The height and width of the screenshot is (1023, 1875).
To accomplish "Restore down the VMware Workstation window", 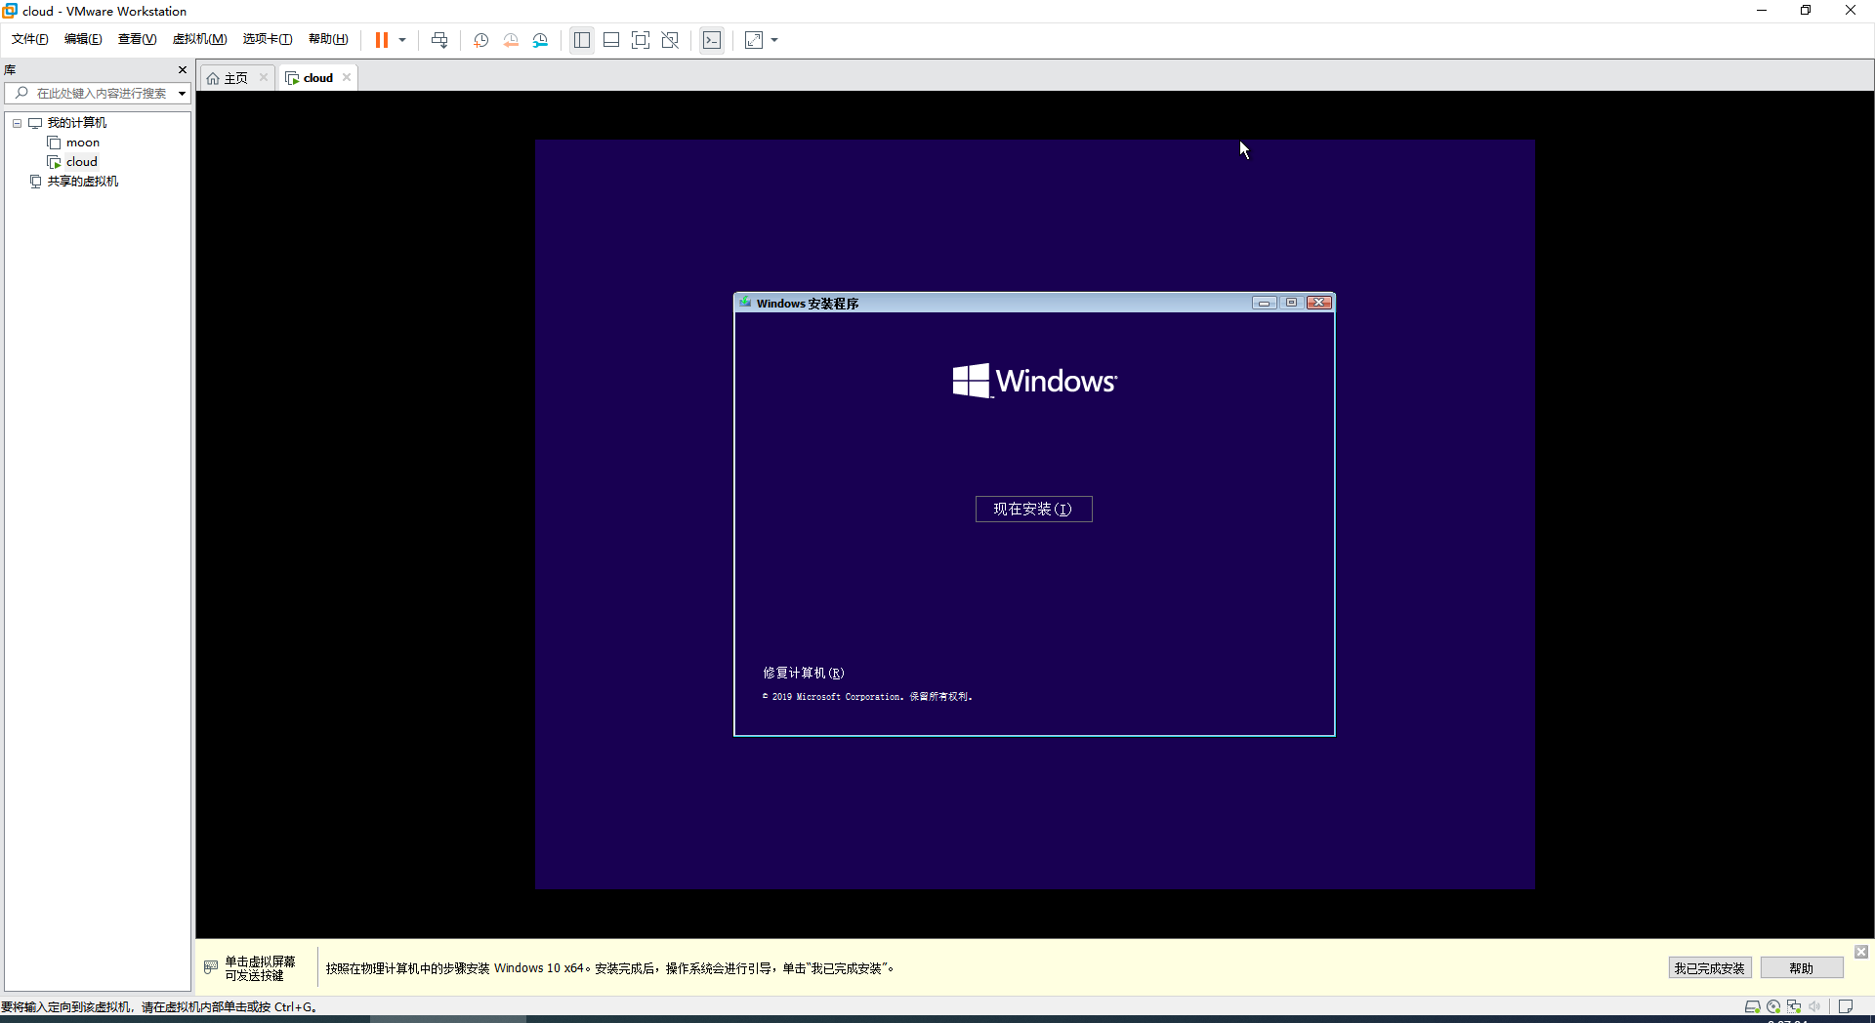I will pos(1806,11).
